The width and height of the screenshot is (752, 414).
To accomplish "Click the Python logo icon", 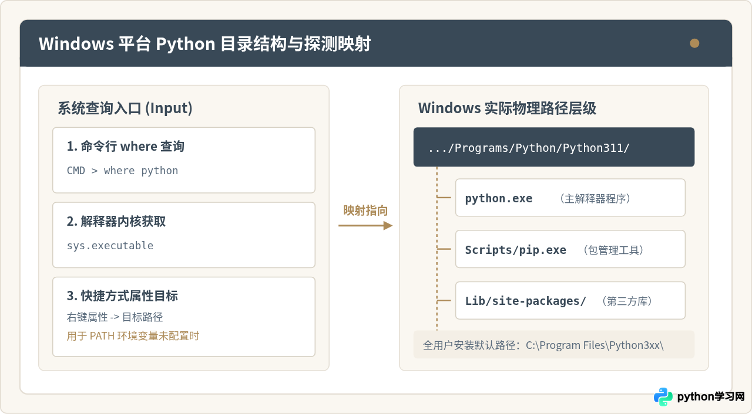I will click(x=663, y=397).
